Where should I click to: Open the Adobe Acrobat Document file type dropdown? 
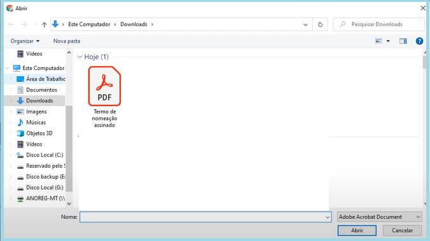click(x=380, y=217)
